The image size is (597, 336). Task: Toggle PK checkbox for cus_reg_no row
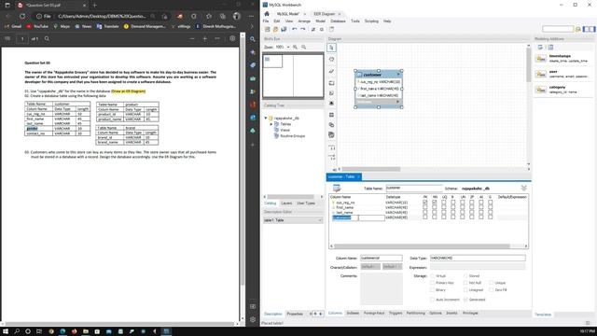point(425,203)
